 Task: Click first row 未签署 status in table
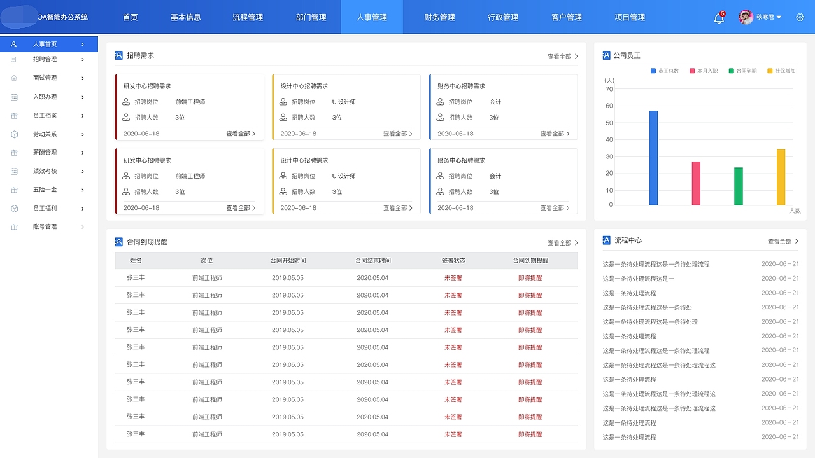pos(453,278)
